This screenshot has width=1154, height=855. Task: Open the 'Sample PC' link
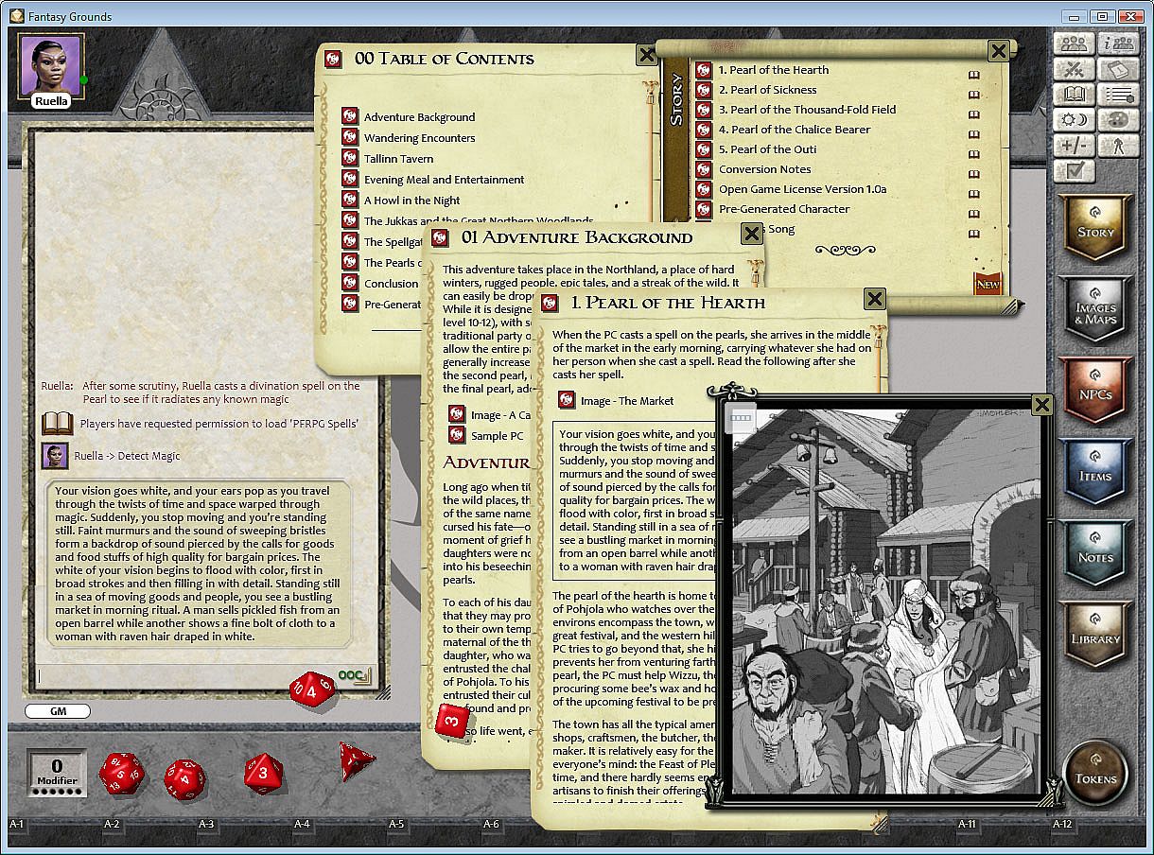(497, 436)
